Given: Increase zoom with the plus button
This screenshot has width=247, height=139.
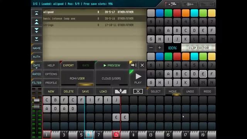Looking at the screenshot, I should [159, 48].
